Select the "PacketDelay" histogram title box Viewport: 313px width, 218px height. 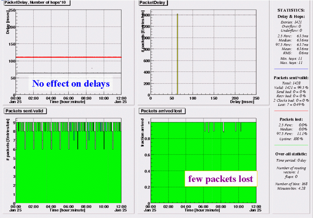pos(153,3)
